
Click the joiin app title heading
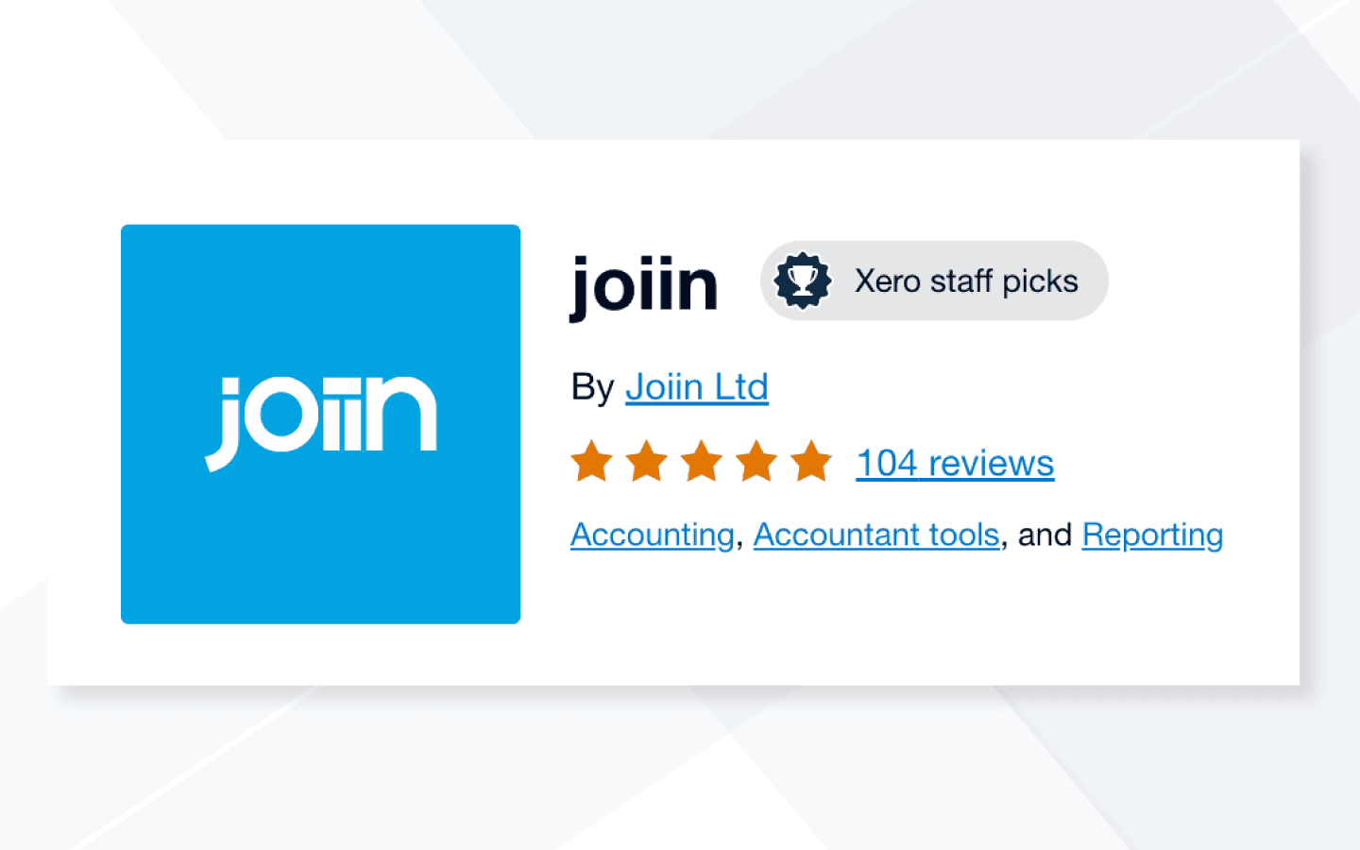[645, 285]
